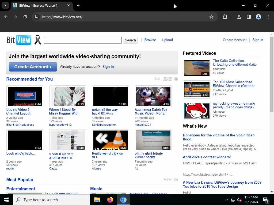Open Top 100 Most Subscribed BitView Channels link
The image size is (274, 205).
234,84
